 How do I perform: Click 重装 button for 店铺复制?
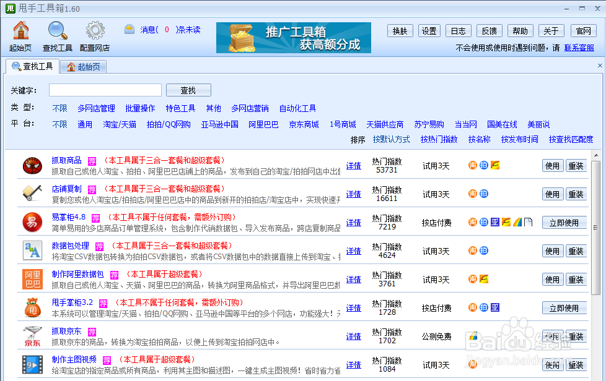point(576,194)
